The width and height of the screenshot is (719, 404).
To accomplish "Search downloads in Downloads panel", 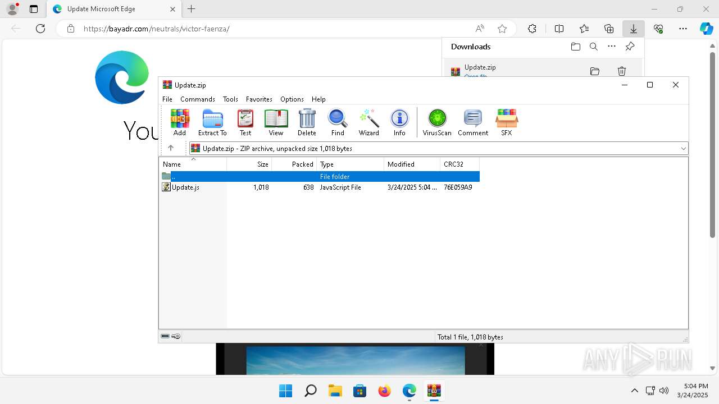I will [594, 47].
